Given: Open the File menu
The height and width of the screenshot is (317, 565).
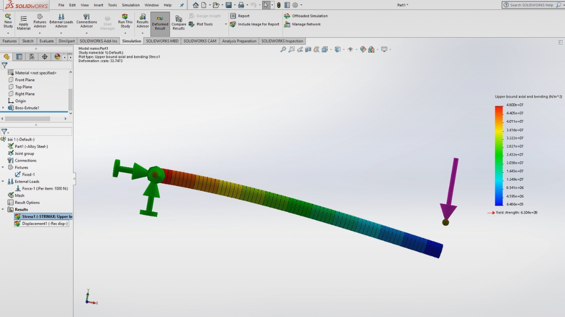Looking at the screenshot, I should tap(61, 5).
